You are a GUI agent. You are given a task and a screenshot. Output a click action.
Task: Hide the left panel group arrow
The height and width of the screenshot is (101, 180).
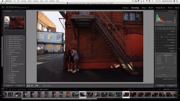tap(1, 49)
